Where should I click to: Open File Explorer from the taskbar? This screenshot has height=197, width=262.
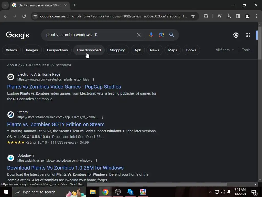click(x=93, y=192)
